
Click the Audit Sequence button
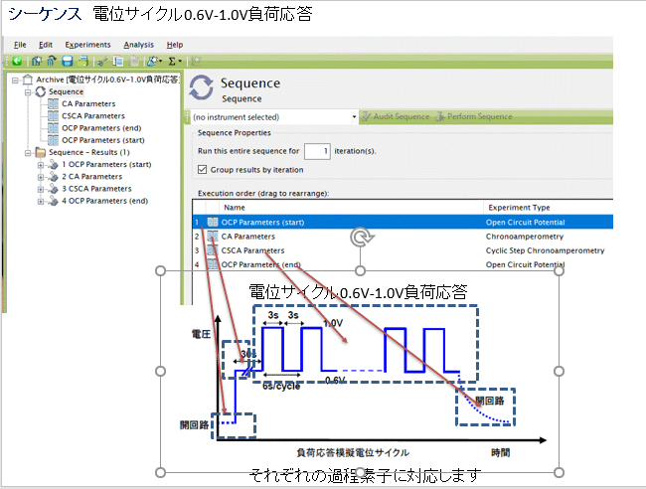click(396, 116)
